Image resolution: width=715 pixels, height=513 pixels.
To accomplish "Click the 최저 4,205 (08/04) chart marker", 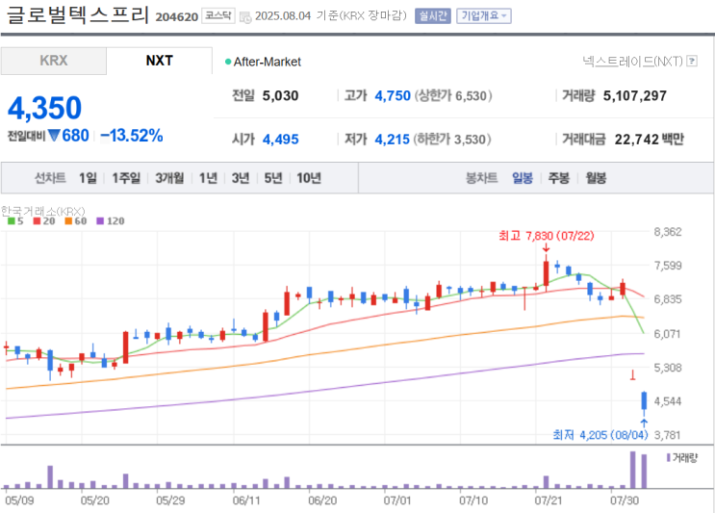I will pos(600,435).
